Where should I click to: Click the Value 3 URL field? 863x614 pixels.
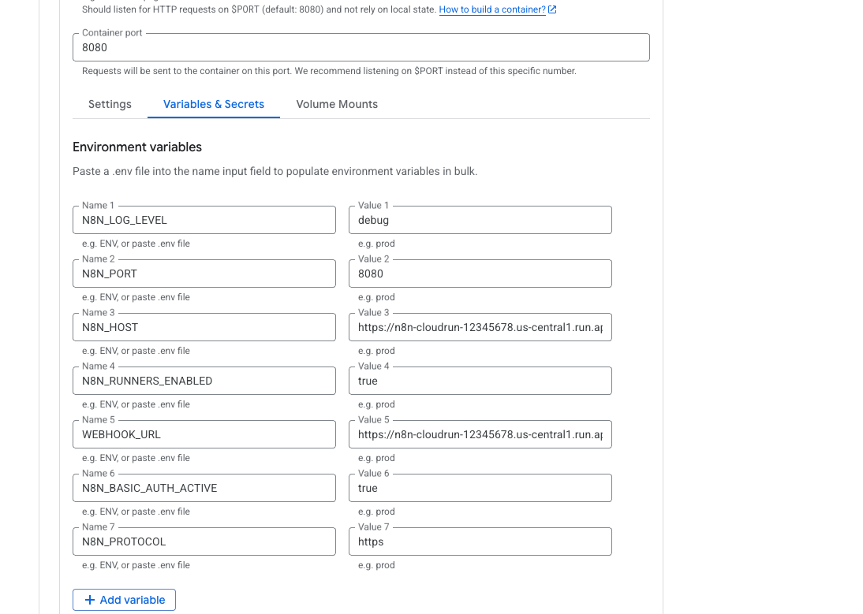click(480, 327)
